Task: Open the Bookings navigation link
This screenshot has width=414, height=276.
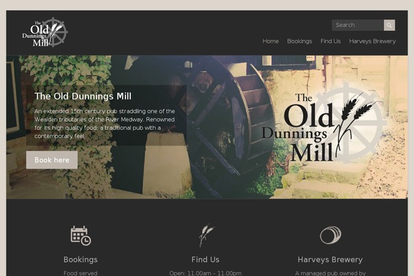Action: (x=299, y=41)
